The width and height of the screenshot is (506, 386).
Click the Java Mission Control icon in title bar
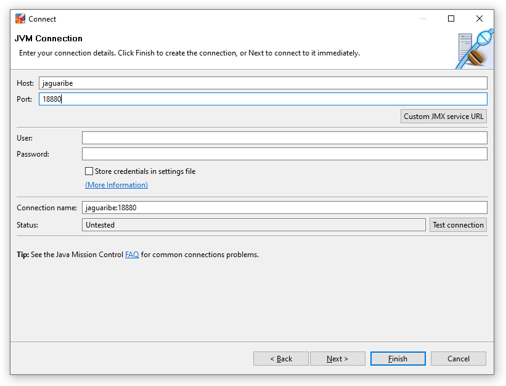[x=21, y=18]
